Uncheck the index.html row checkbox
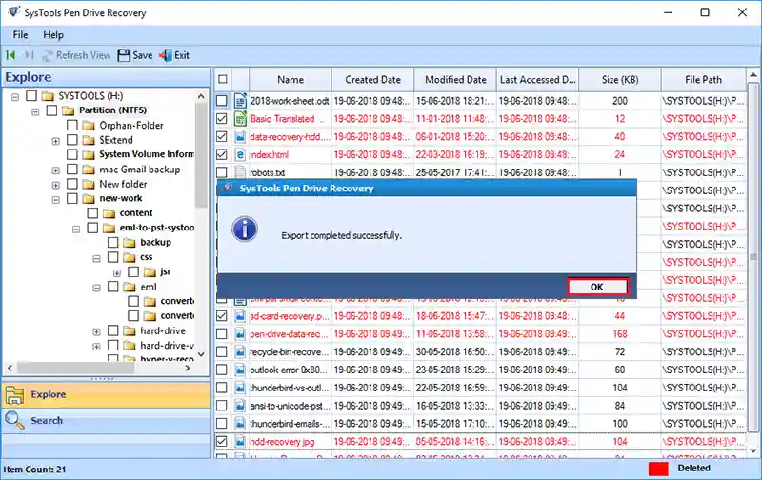Viewport: 762px width, 480px height. click(x=222, y=155)
